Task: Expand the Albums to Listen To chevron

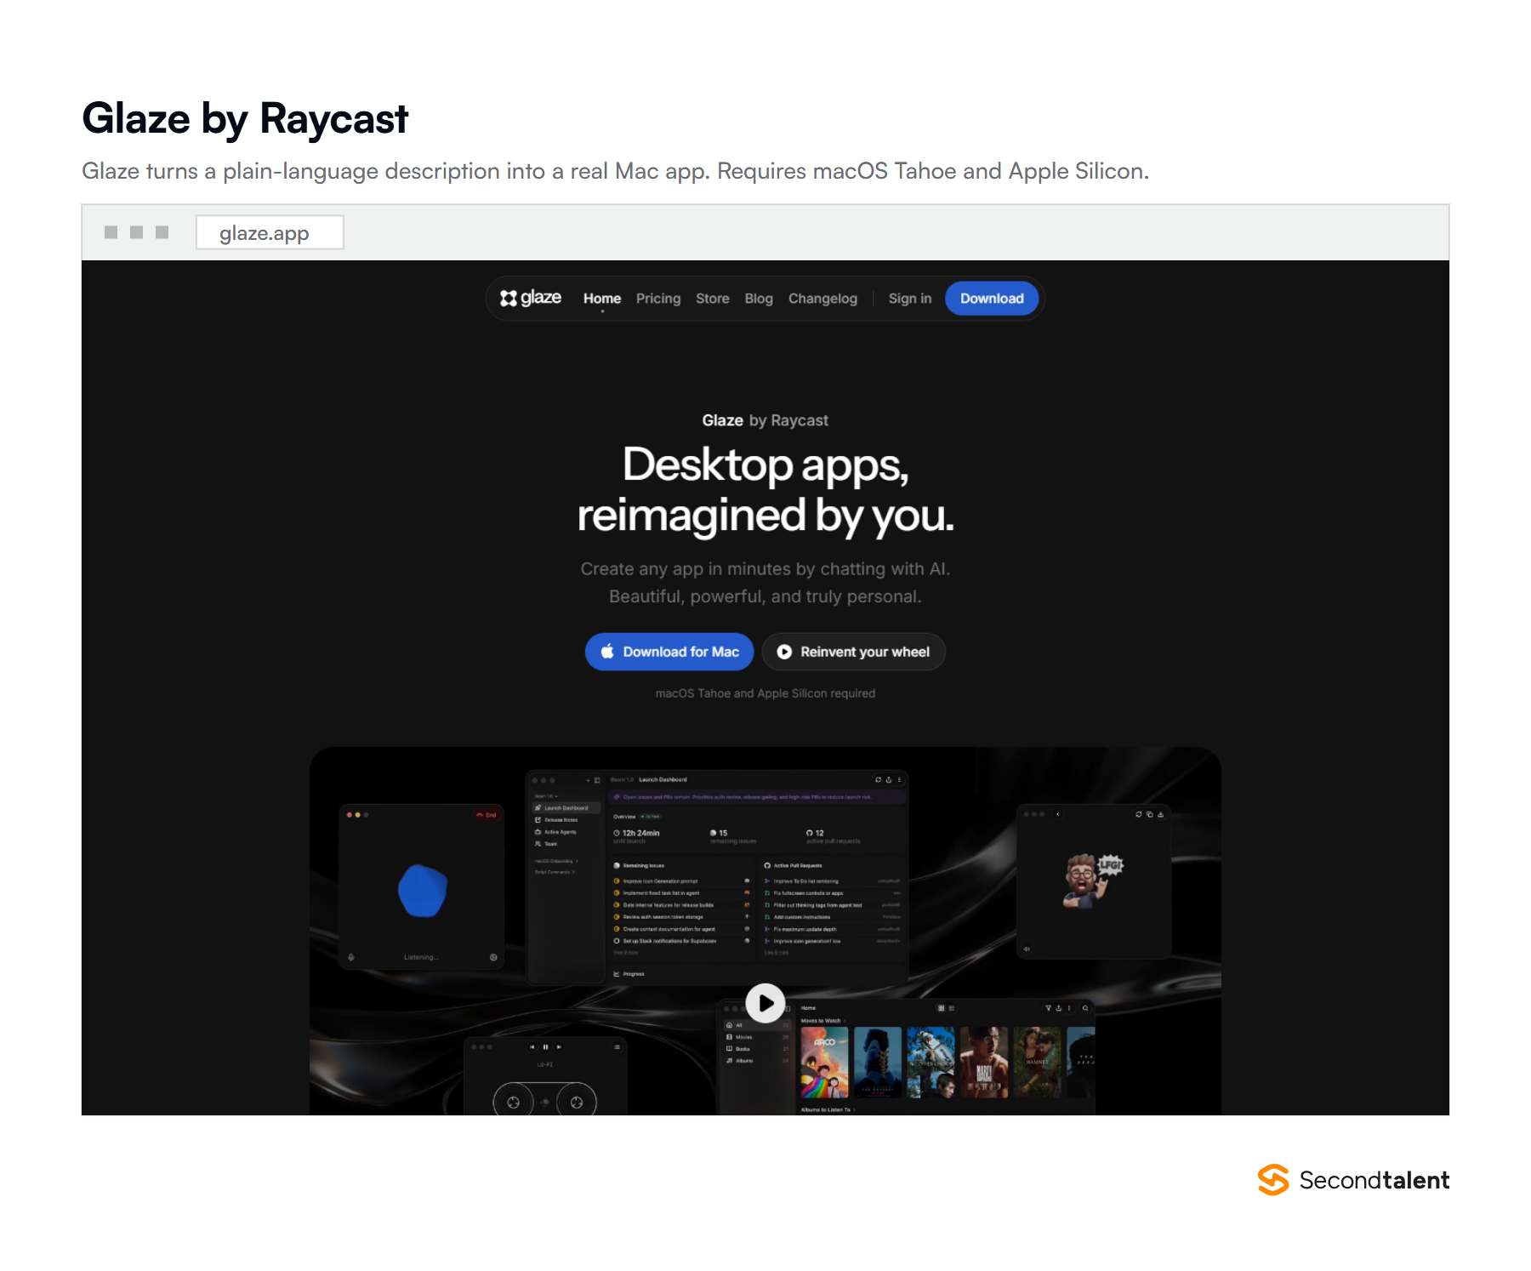Action: click(x=855, y=1109)
